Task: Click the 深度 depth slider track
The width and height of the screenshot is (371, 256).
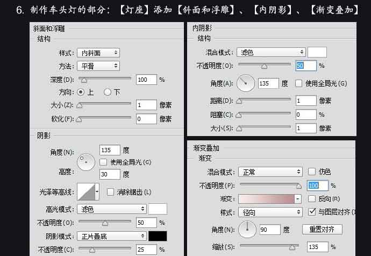Action: [x=105, y=79]
